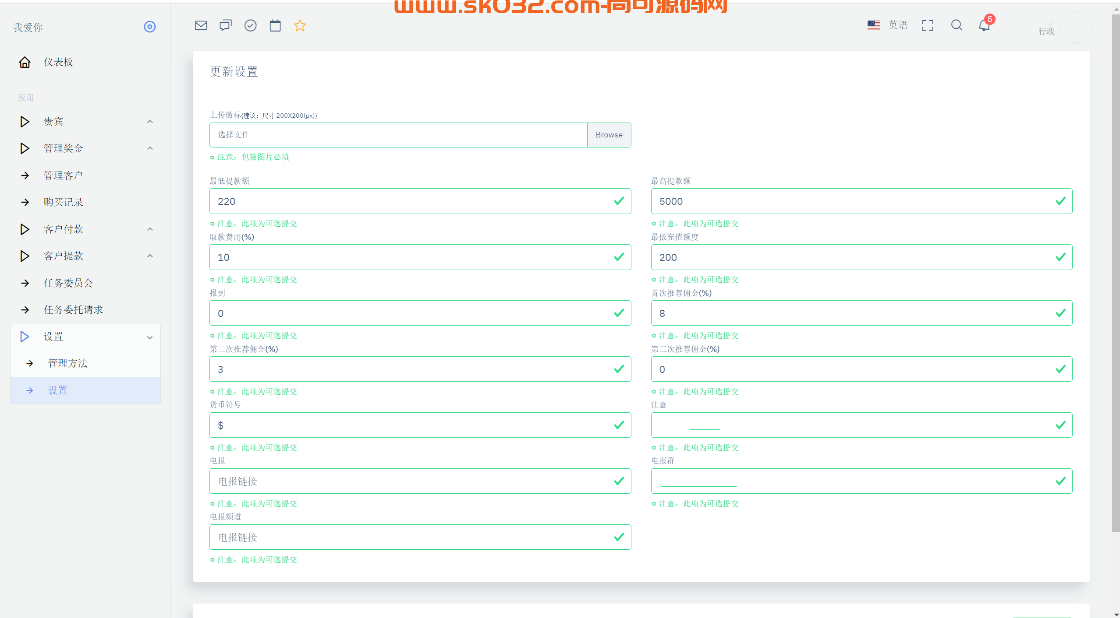Image resolution: width=1120 pixels, height=618 pixels.
Task: Open the calendar icon in top toolbar
Action: [x=275, y=25]
